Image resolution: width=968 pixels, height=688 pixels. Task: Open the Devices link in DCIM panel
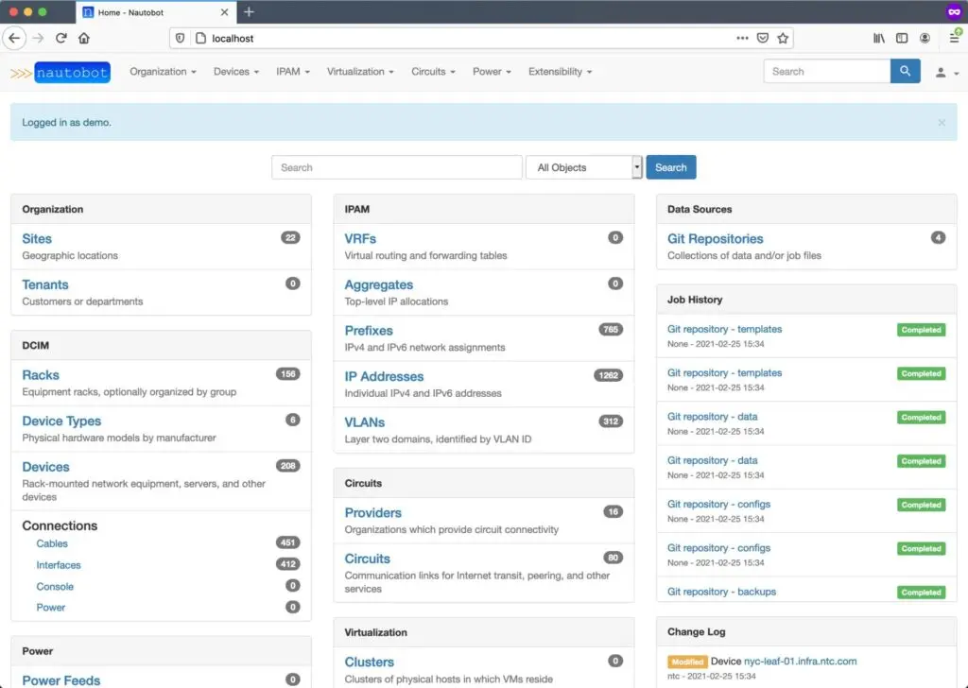pos(45,467)
